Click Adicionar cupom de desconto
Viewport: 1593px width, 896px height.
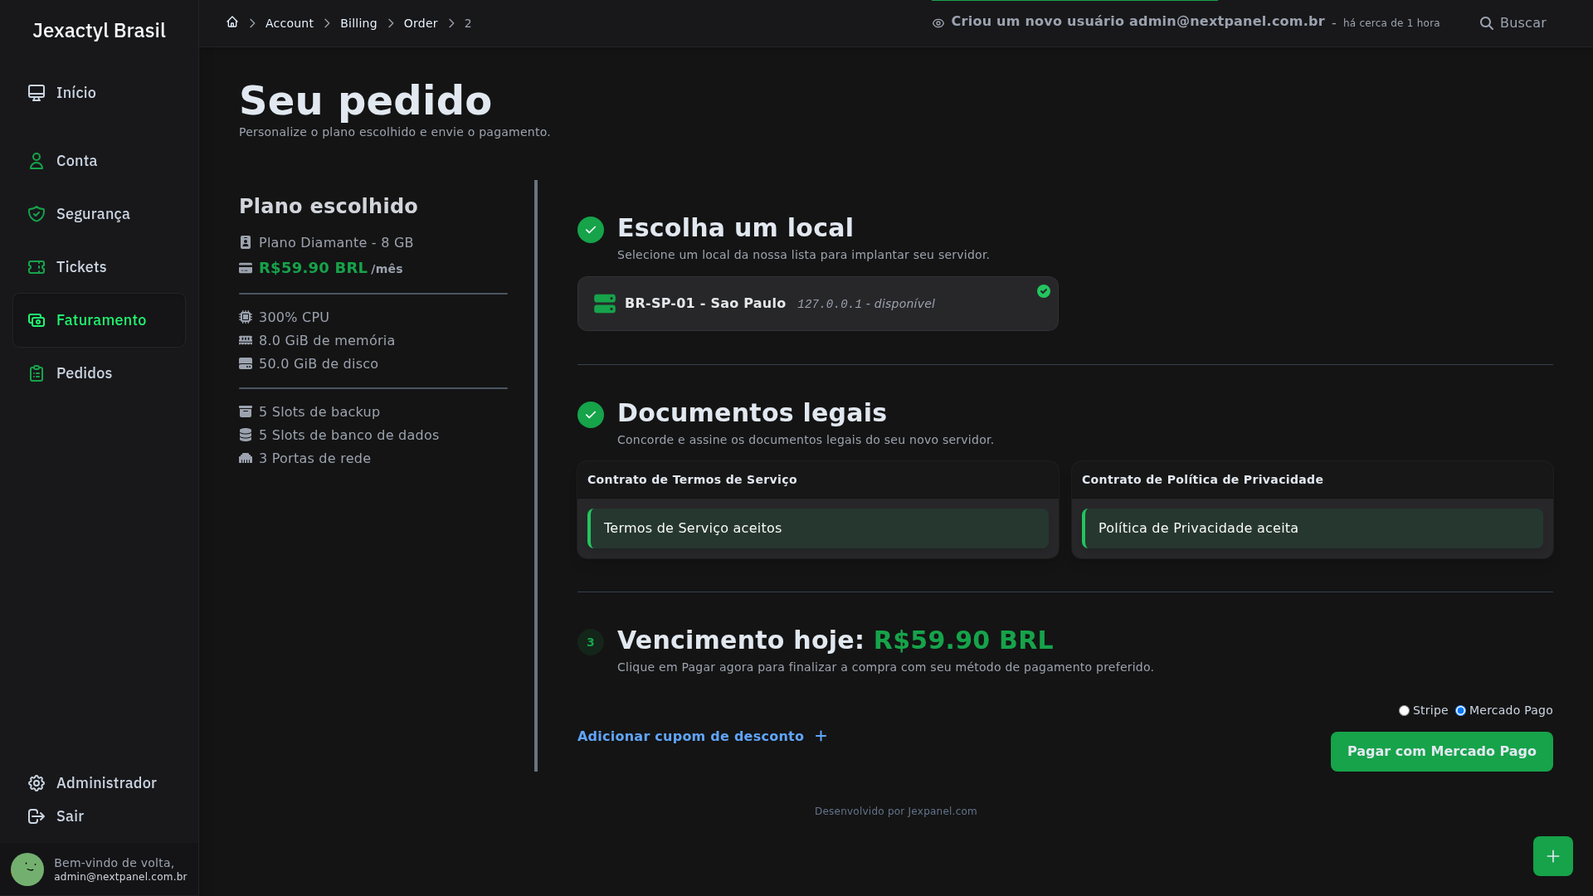click(x=690, y=737)
